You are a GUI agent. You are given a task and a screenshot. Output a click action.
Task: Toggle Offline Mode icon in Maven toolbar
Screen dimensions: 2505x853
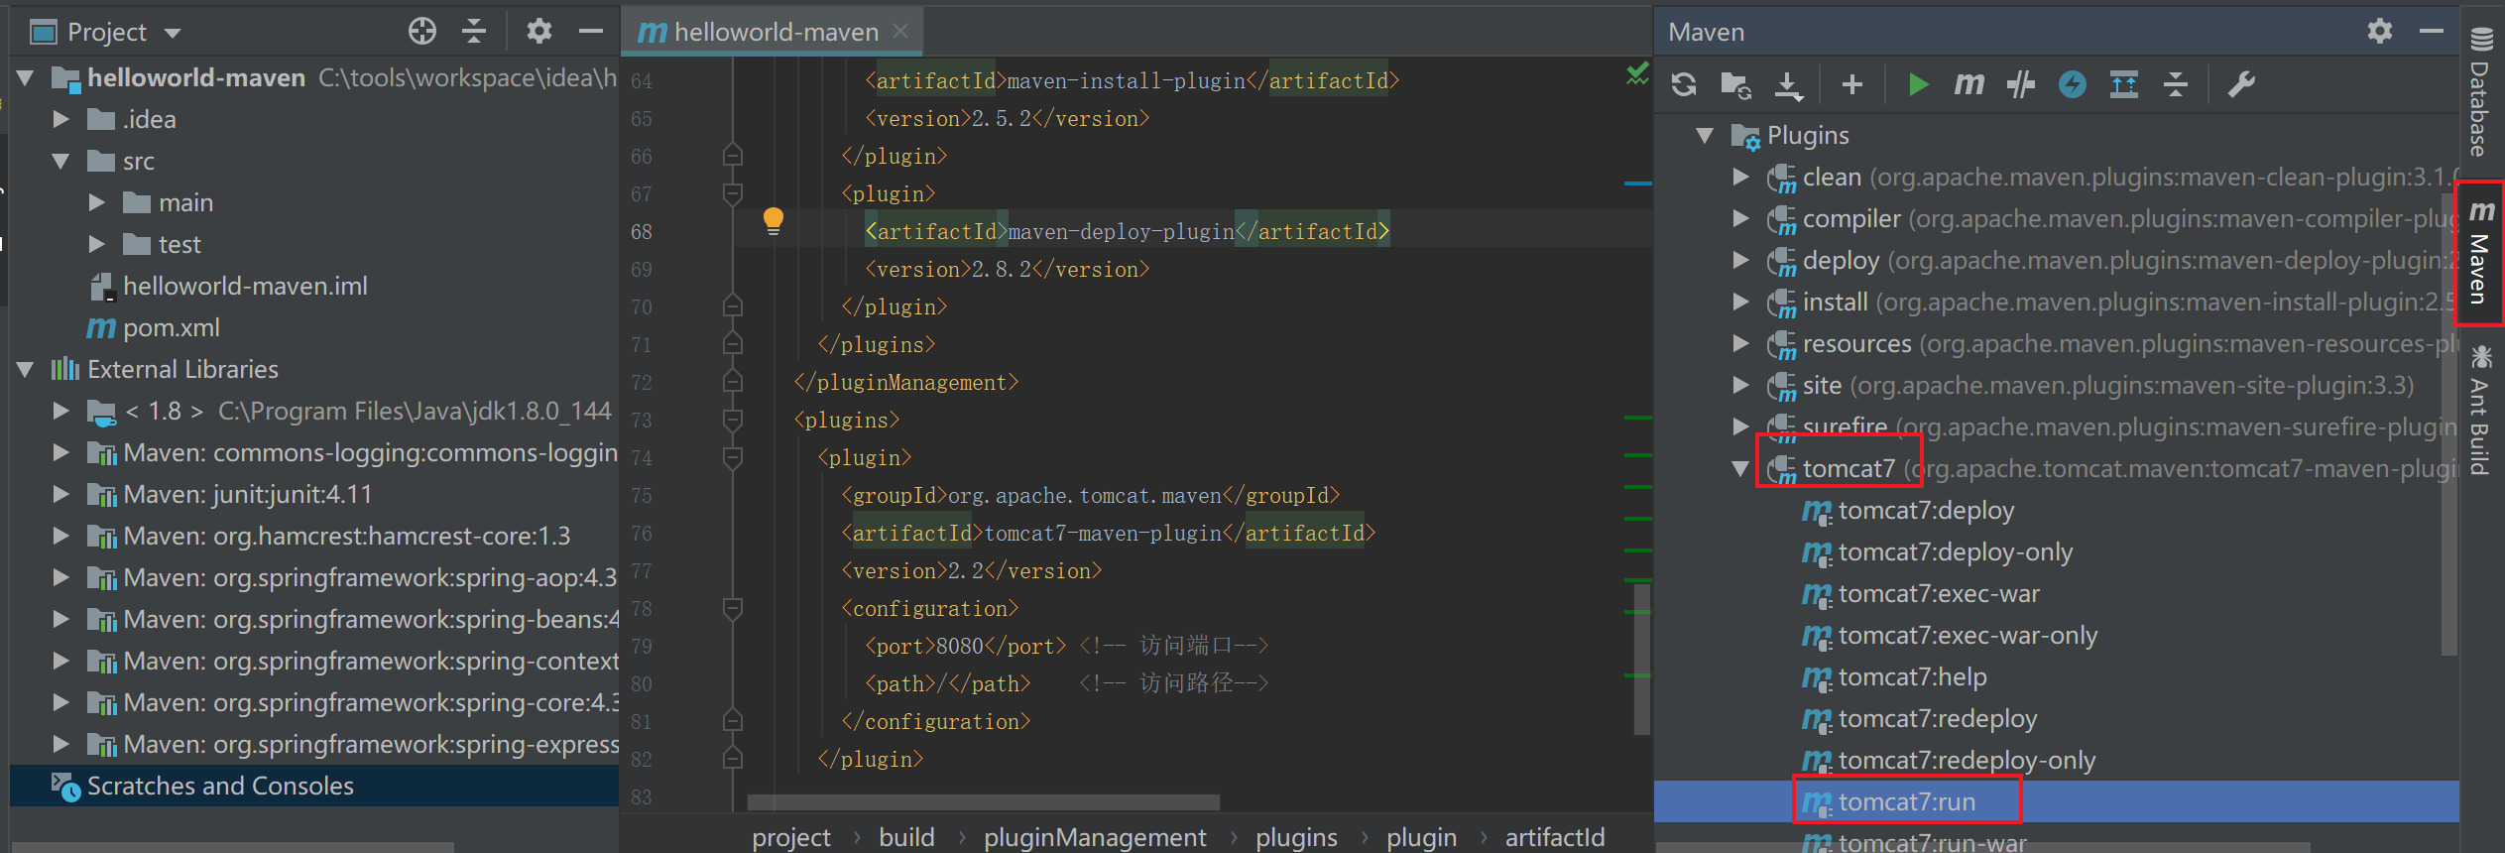[x=2073, y=85]
